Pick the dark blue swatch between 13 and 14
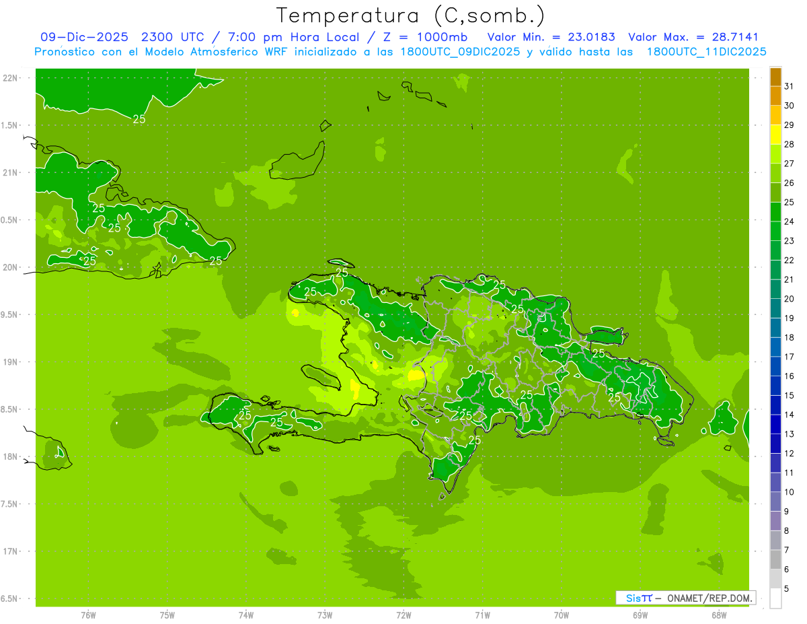Viewport: 807px width, 624px height. pyautogui.click(x=775, y=424)
